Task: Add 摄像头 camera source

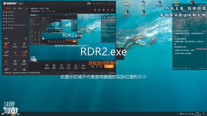Action: (54, 67)
